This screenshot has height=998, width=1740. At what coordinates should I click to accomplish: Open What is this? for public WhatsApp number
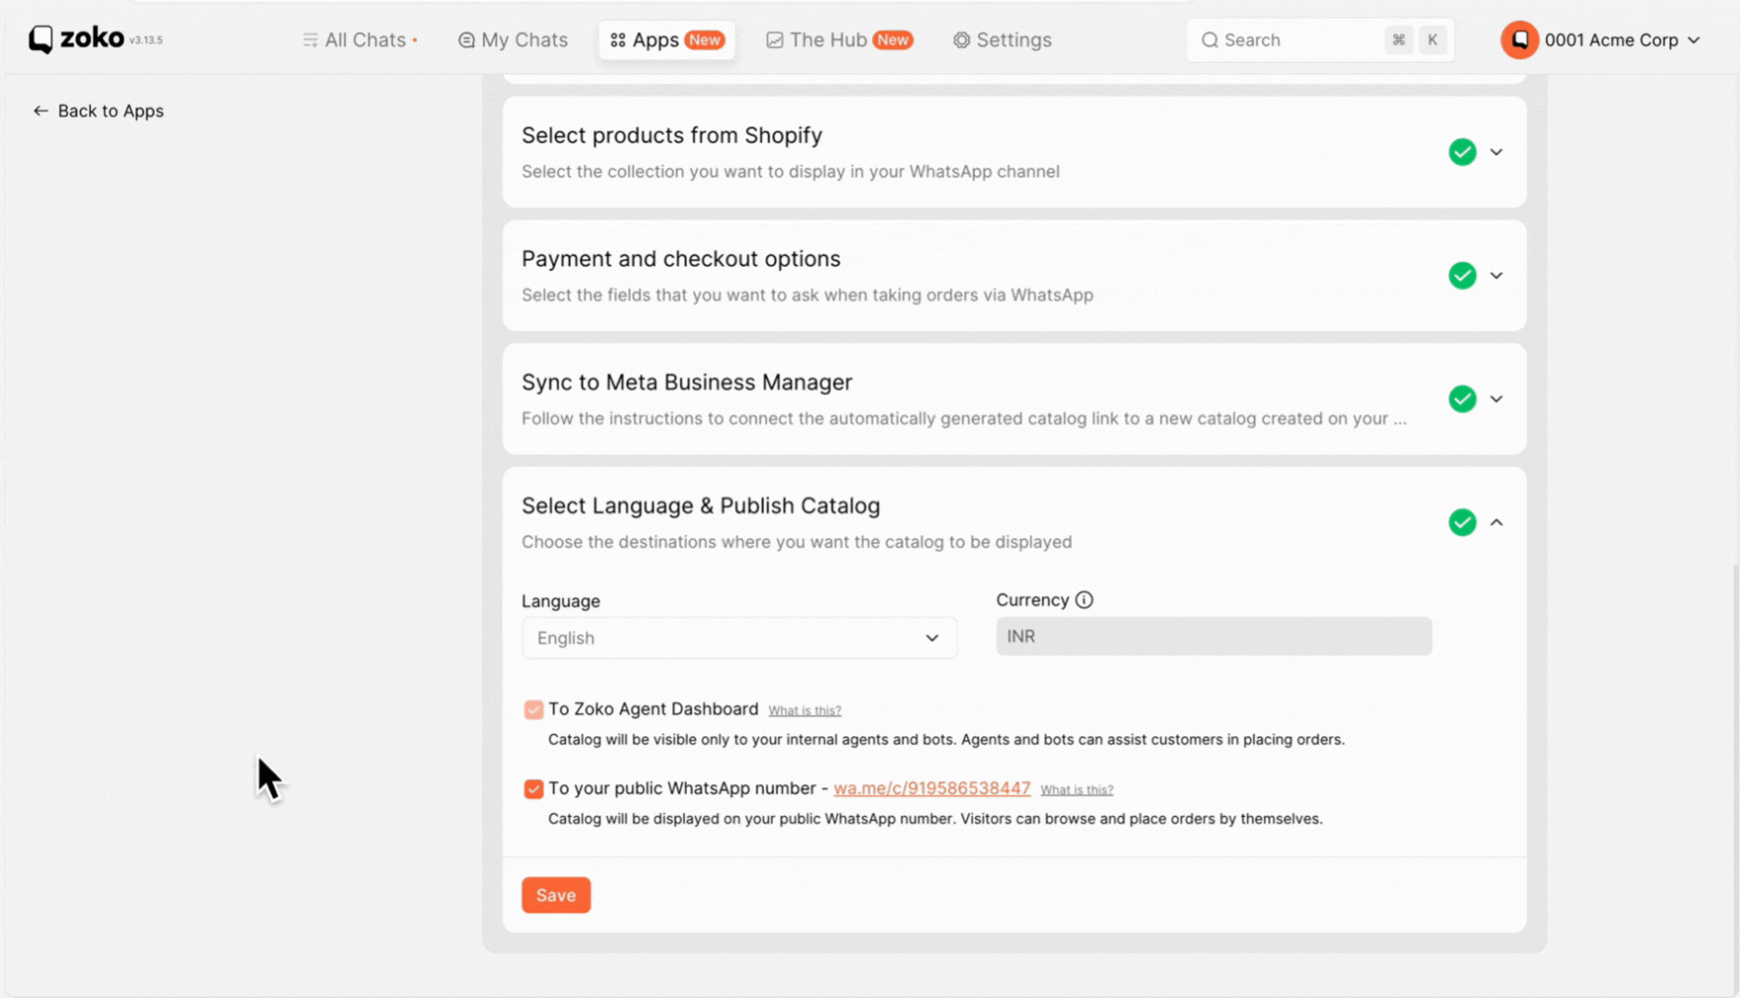1076,789
